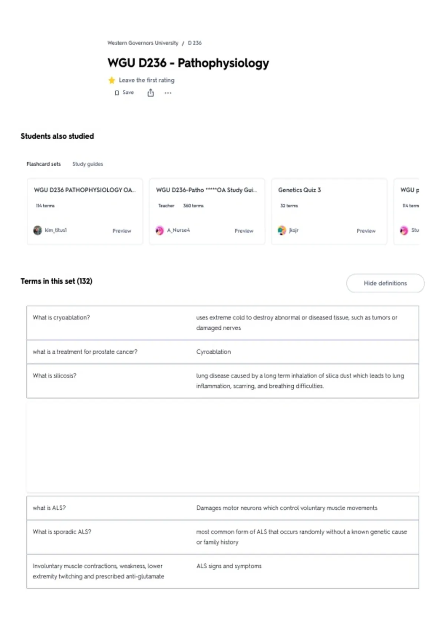The height and width of the screenshot is (631, 445).
Task: Click jksjr profile avatar
Action: tap(282, 231)
